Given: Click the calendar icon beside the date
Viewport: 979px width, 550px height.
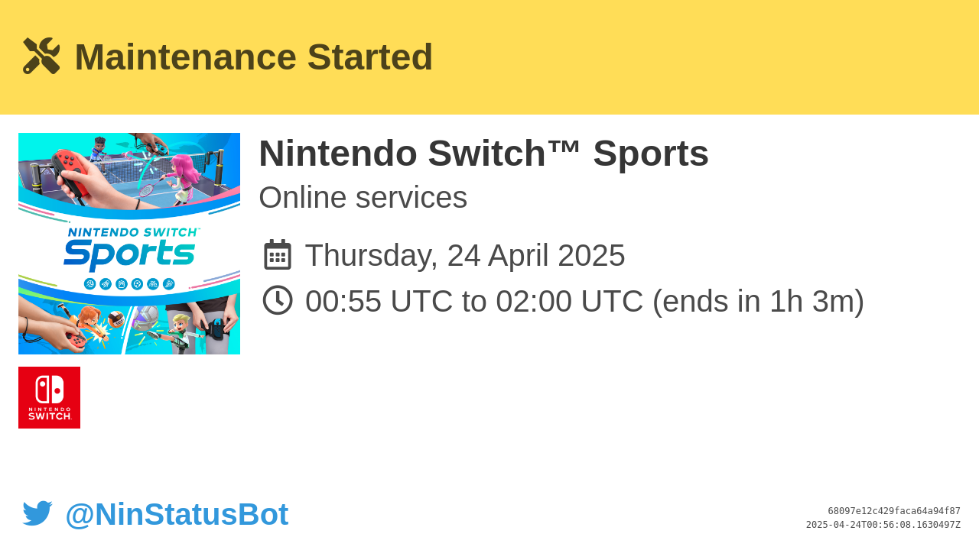Looking at the screenshot, I should [278, 254].
